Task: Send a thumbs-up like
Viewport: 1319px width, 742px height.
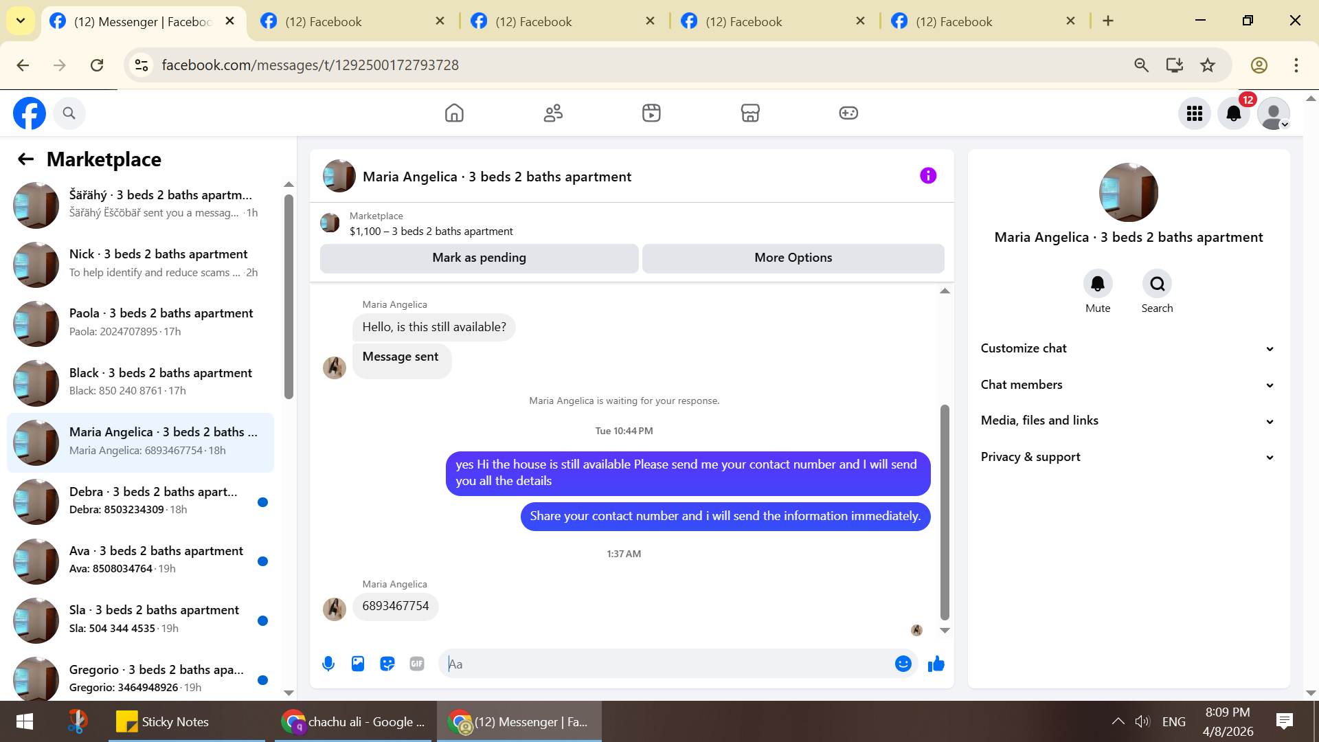Action: click(x=936, y=664)
